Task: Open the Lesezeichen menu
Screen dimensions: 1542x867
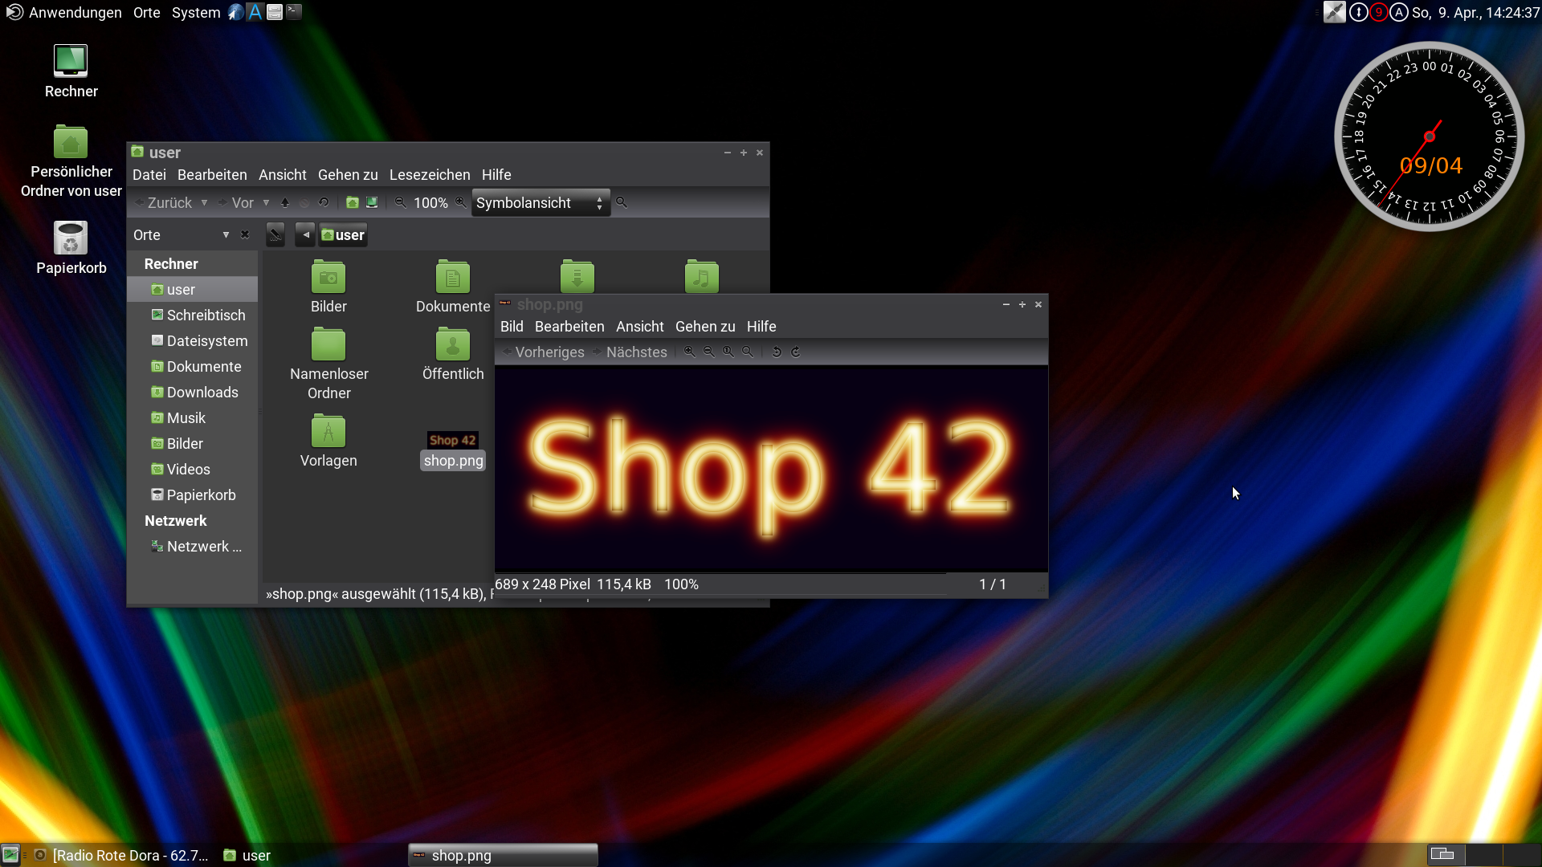Action: click(x=430, y=175)
